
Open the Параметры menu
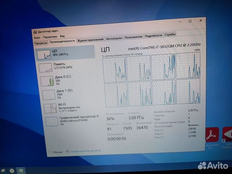pos(50,37)
